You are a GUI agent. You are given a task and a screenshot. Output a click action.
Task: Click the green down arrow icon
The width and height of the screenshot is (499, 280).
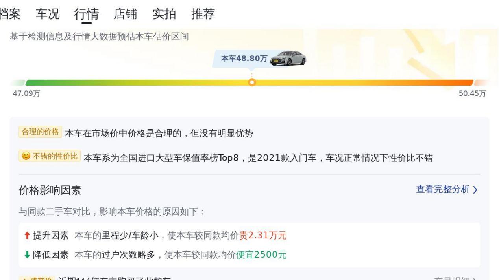click(x=27, y=255)
